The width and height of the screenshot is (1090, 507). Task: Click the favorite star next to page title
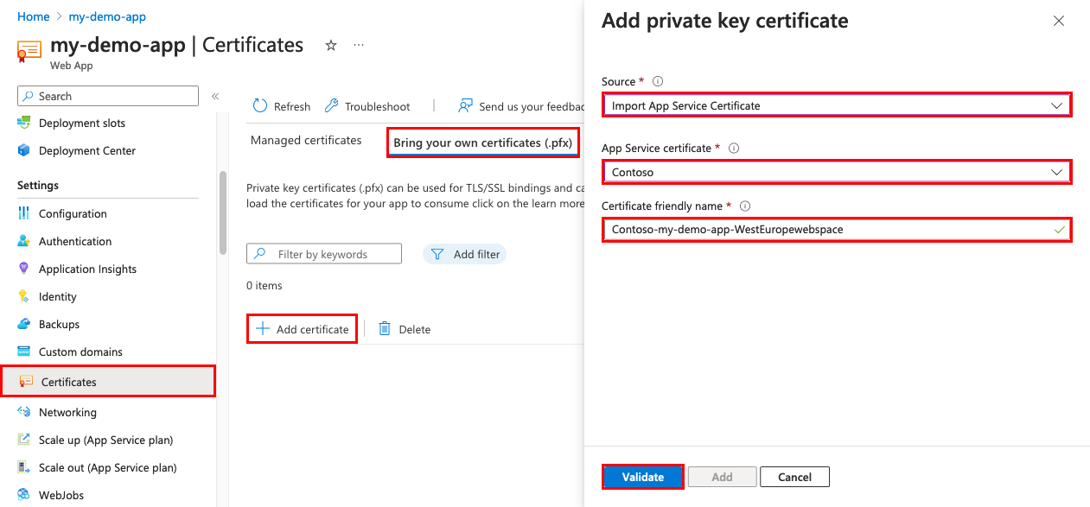[330, 45]
